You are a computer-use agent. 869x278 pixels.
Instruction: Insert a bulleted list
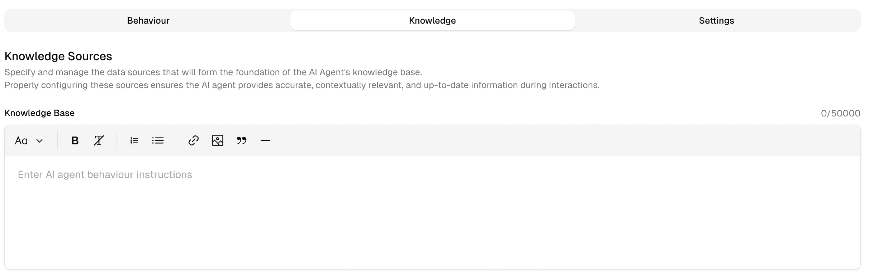tap(158, 140)
